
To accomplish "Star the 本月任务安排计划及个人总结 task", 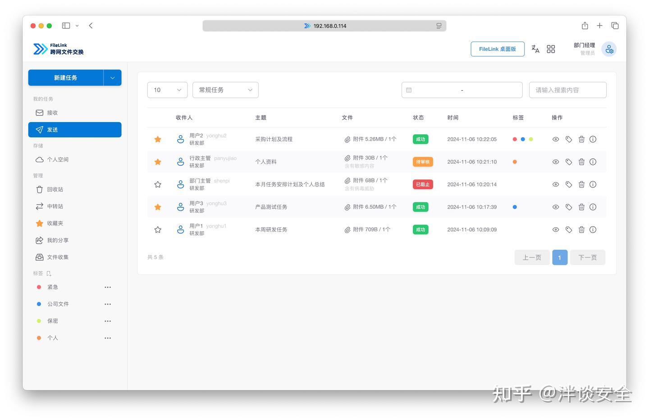I will 158,184.
